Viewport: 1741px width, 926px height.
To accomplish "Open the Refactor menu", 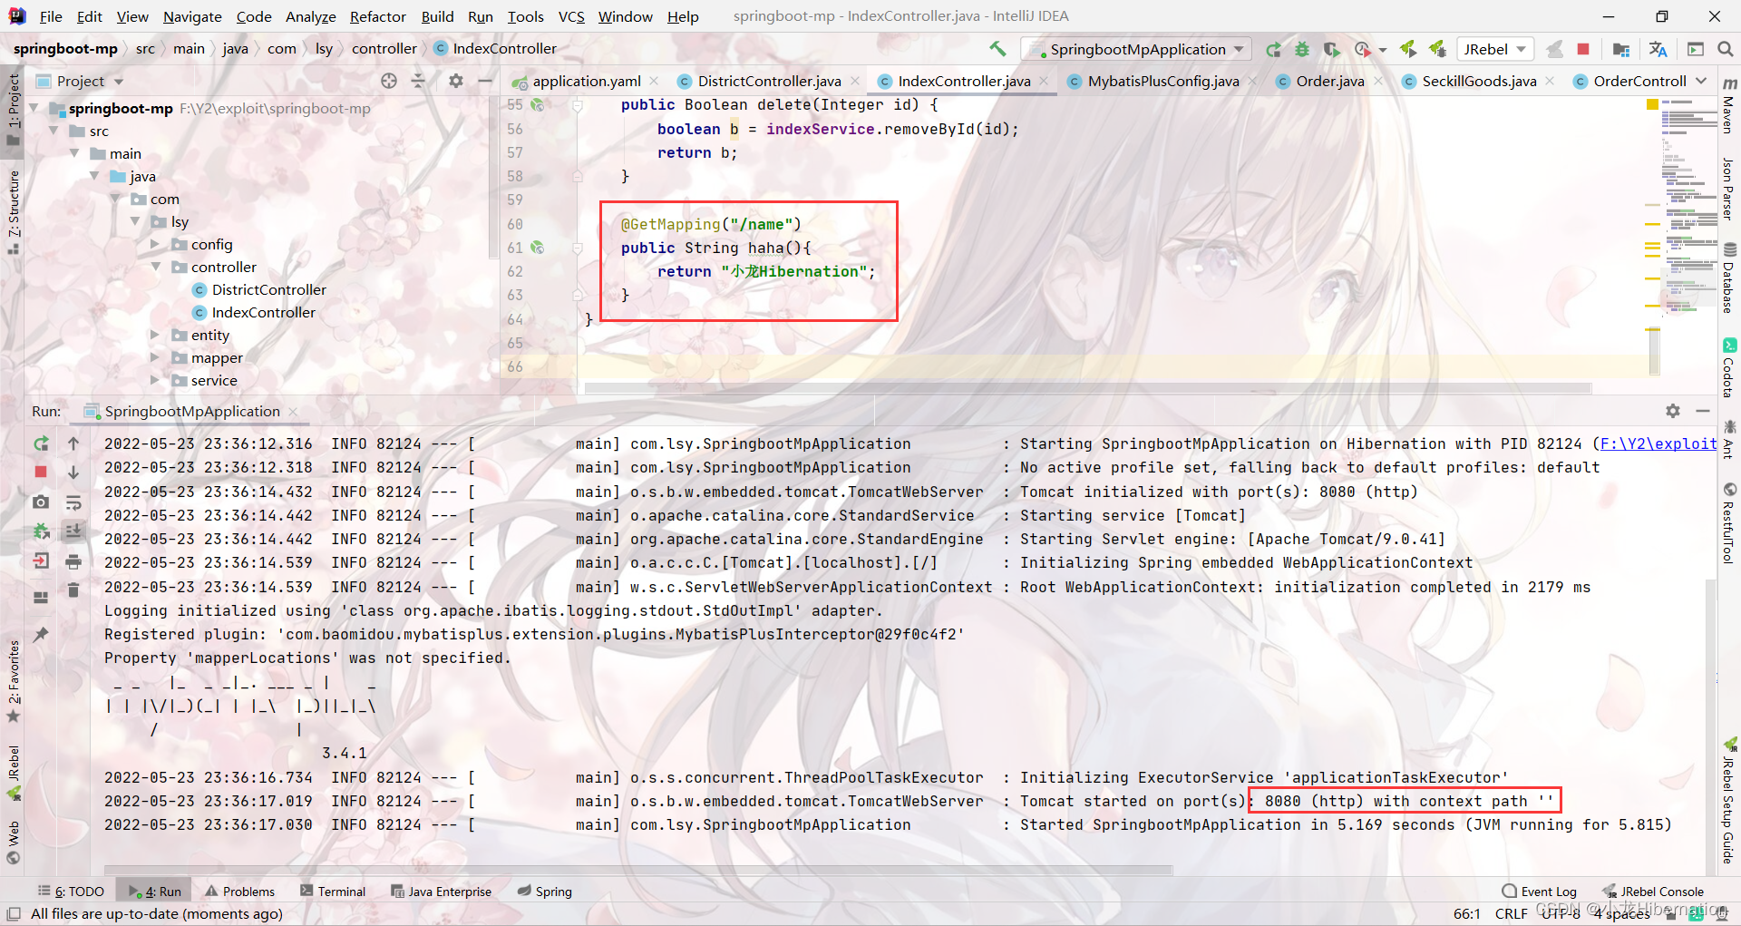I will pos(377,16).
